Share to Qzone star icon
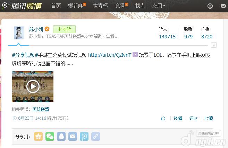This screenshot has height=148, width=228. 38,136
